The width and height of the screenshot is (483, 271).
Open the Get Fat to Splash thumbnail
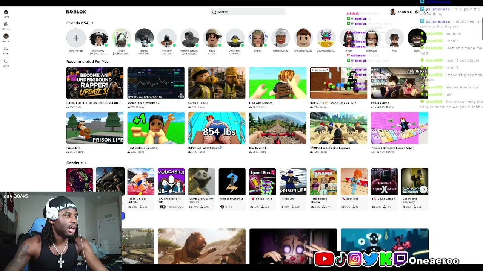[x=217, y=128]
